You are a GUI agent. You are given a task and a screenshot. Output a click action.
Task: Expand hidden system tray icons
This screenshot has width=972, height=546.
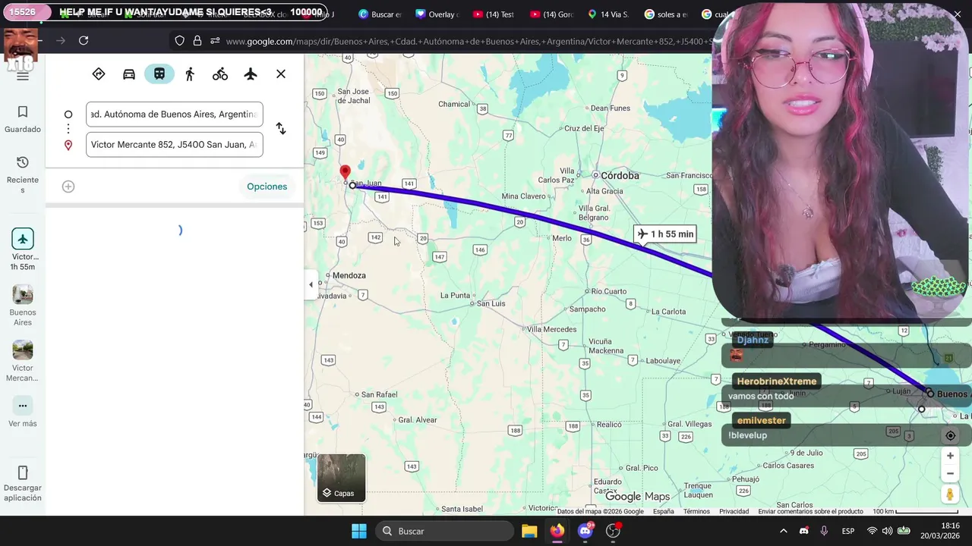785,531
